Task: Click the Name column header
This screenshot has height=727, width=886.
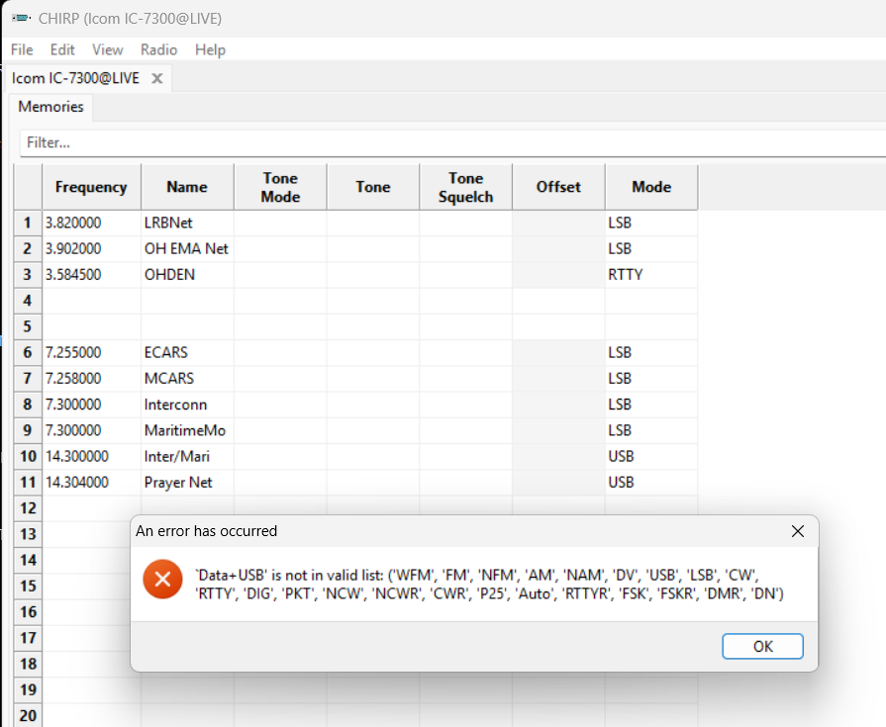Action: [187, 187]
